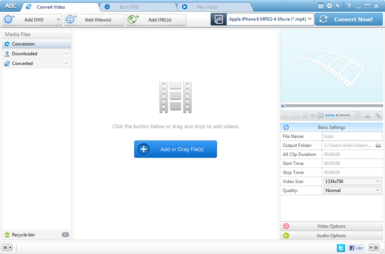Browse output folder with folder icon

pyautogui.click(x=378, y=145)
